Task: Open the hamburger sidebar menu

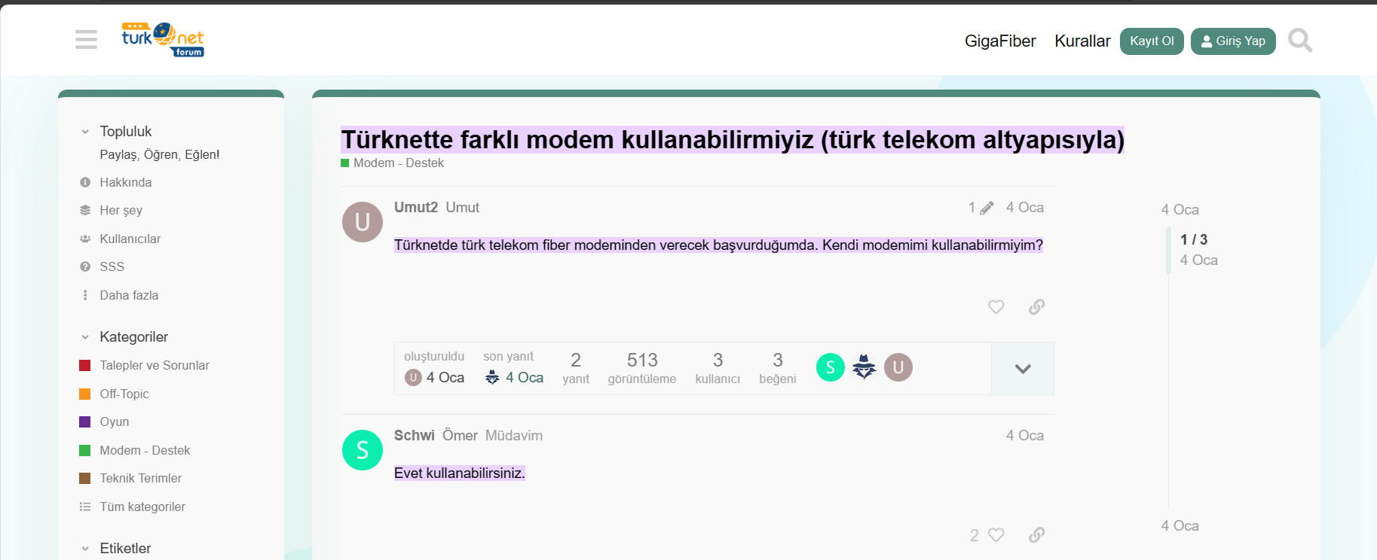Action: coord(86,40)
